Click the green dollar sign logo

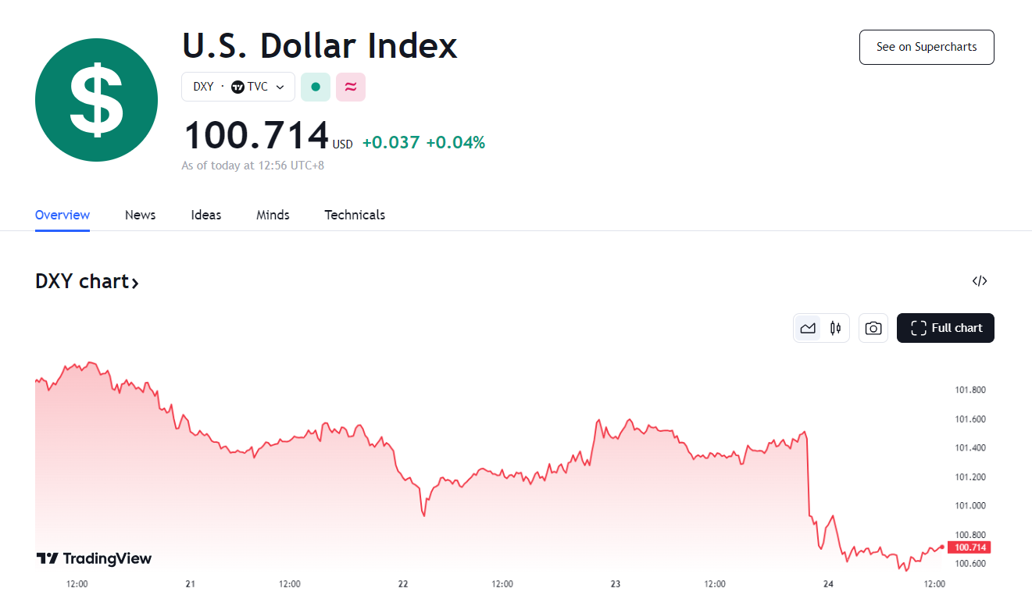[x=96, y=100]
